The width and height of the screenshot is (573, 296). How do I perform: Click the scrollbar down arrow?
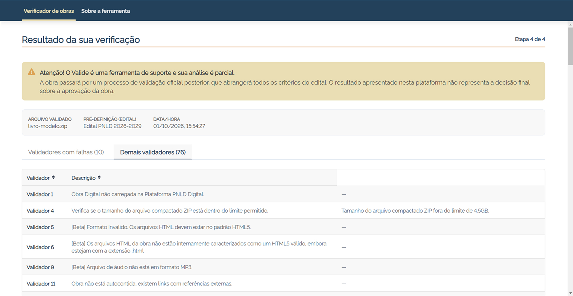570,293
